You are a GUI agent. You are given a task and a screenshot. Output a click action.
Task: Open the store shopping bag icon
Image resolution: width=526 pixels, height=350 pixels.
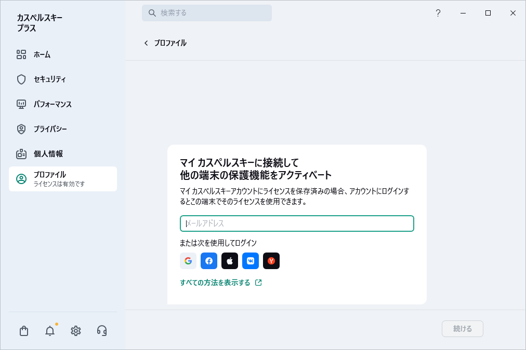coord(23,330)
